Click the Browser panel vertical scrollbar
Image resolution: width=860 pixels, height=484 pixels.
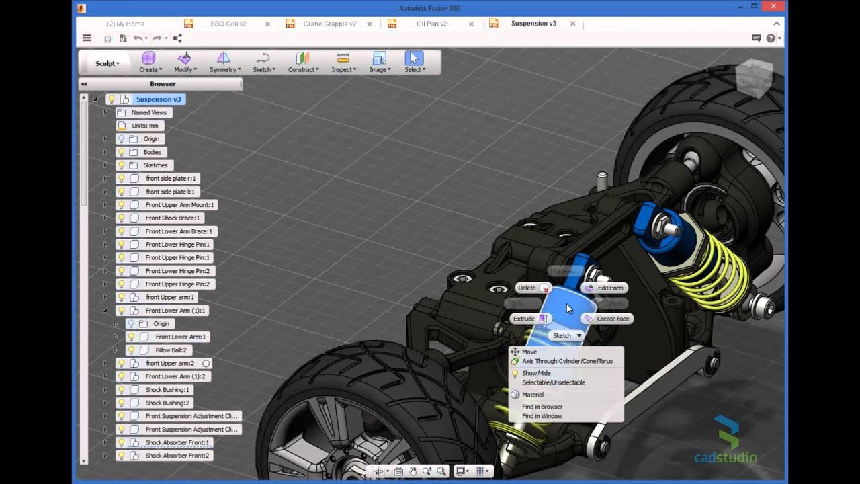pyautogui.click(x=84, y=155)
